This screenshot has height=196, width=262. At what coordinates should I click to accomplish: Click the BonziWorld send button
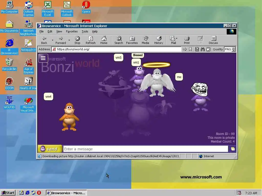pyautogui.click(x=50, y=149)
